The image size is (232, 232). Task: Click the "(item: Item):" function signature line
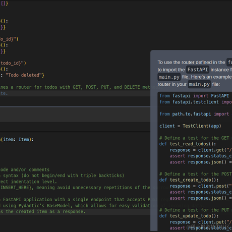click(x=17, y=140)
